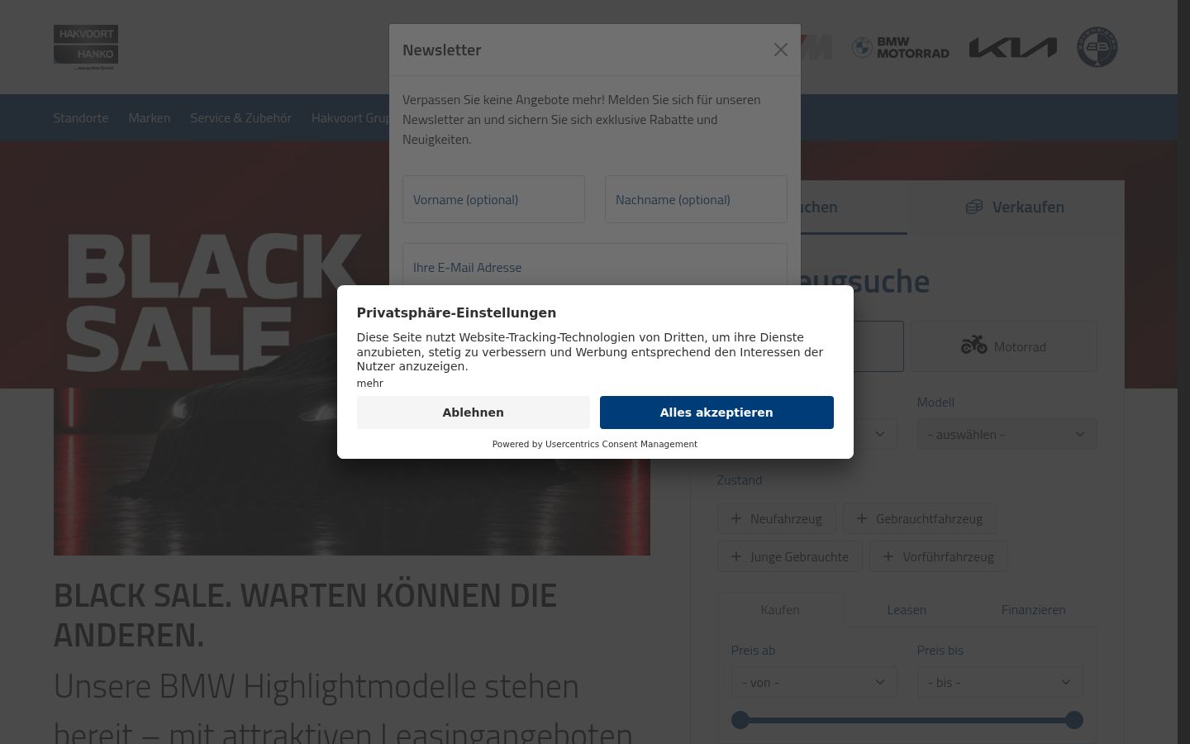Viewport: 1190px width, 744px height.
Task: Switch to the Finanzieren tab
Action: tap(1033, 609)
